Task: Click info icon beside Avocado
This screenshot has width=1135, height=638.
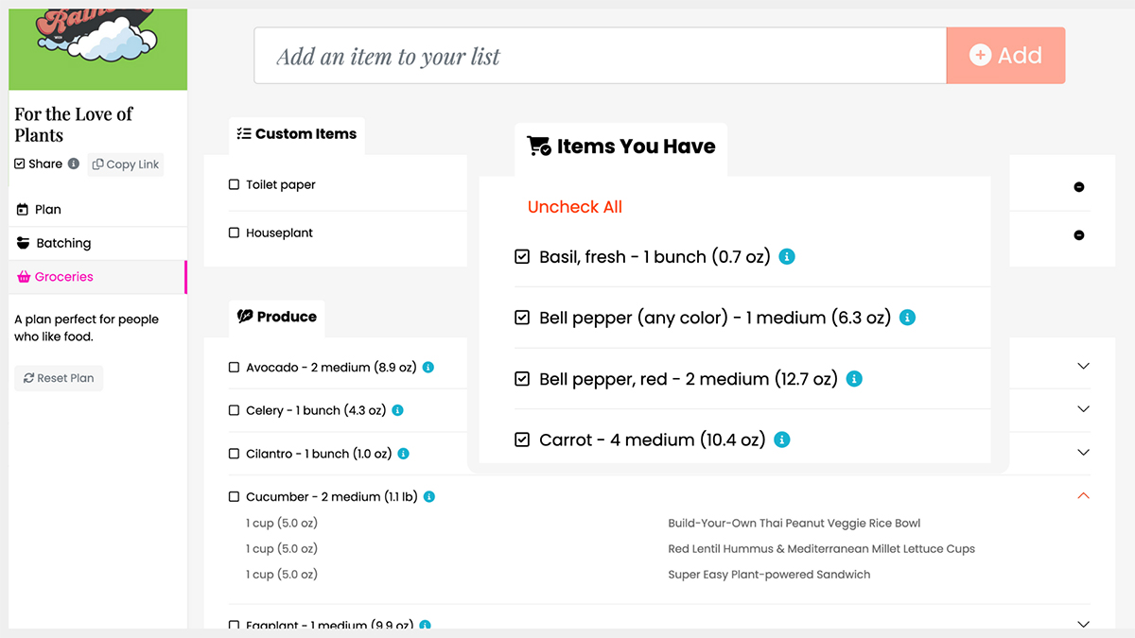Action: click(x=428, y=367)
